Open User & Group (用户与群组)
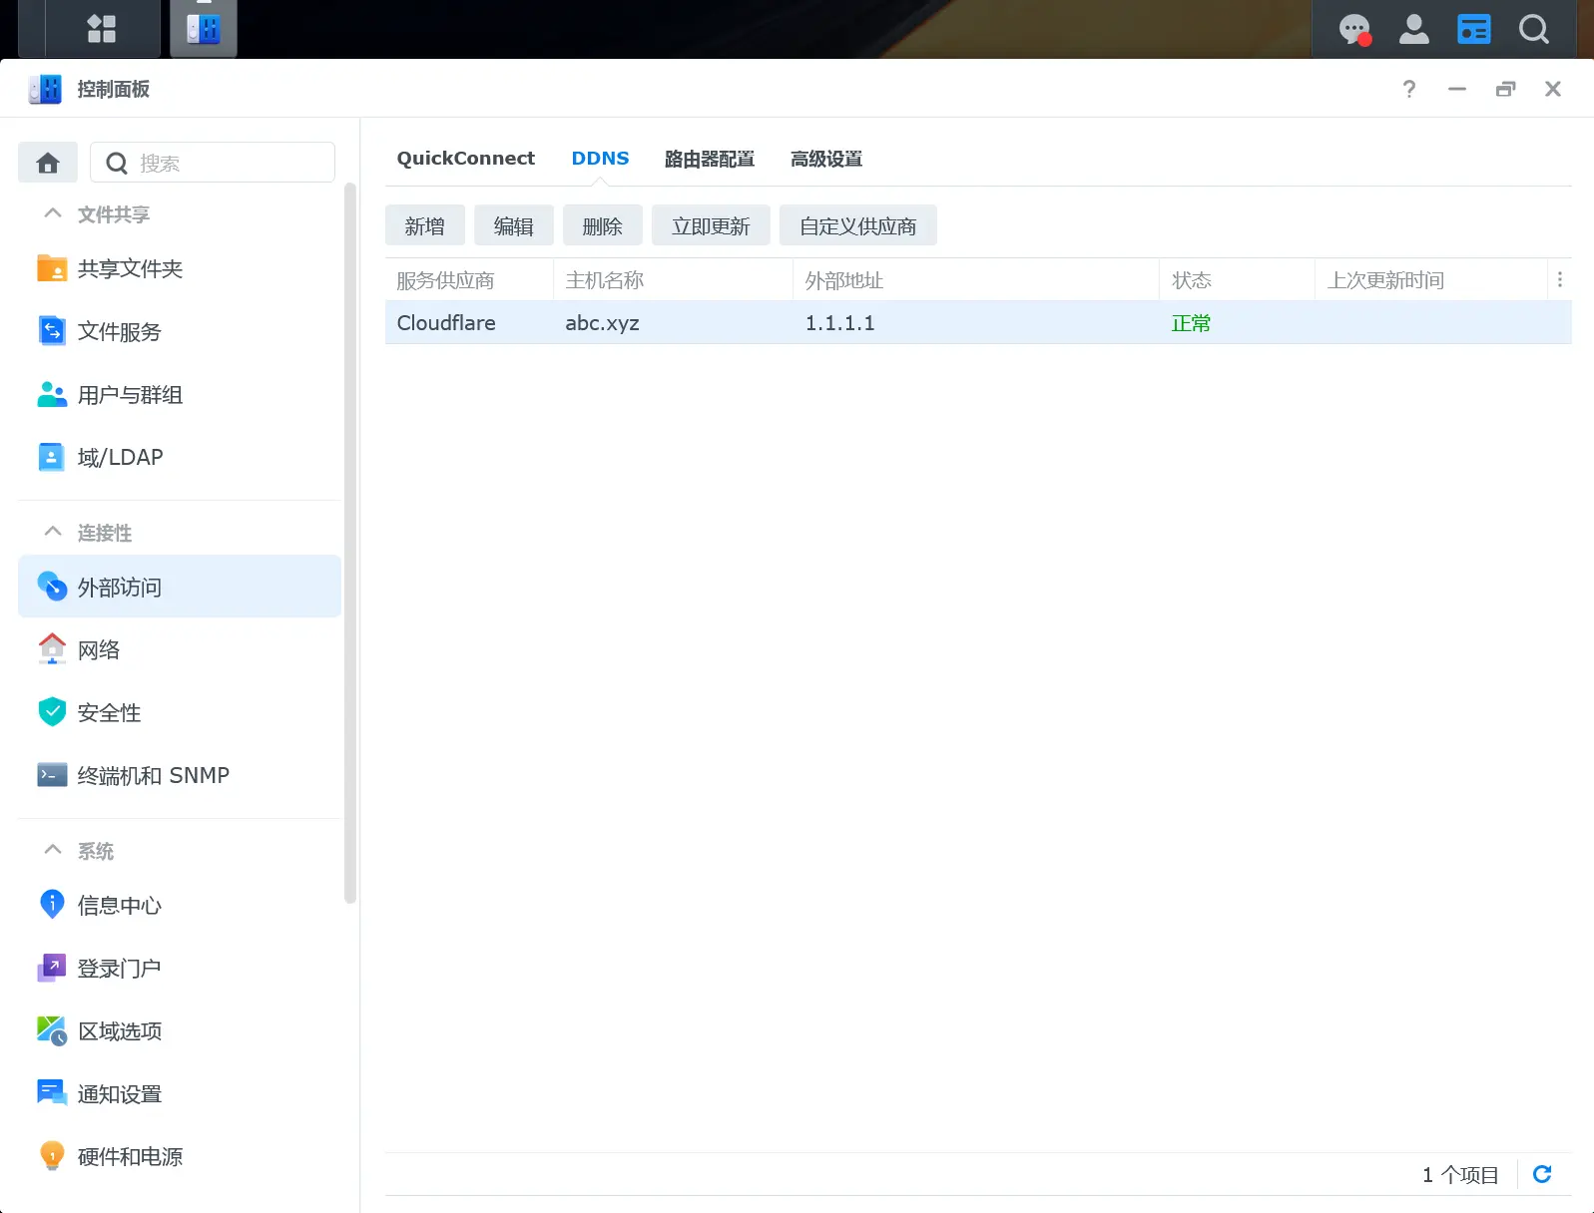 click(180, 395)
